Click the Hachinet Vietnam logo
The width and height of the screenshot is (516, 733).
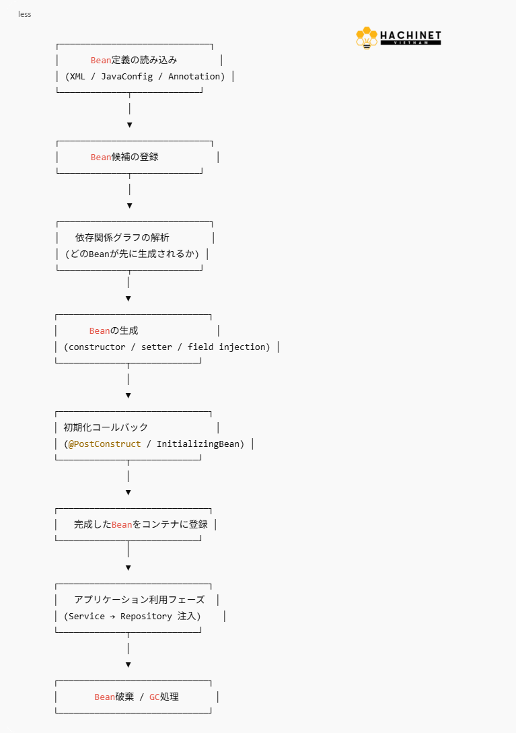pyautogui.click(x=398, y=38)
